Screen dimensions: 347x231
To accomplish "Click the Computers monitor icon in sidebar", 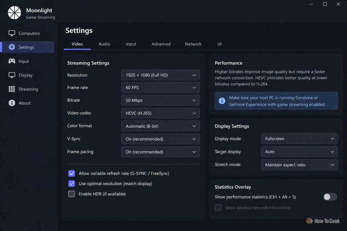I will pyautogui.click(x=12, y=33).
